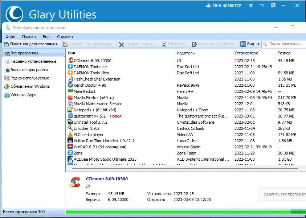306x218 pixels.
Task: Click Удалить эту программу in toolbar
Action: click(x=87, y=44)
